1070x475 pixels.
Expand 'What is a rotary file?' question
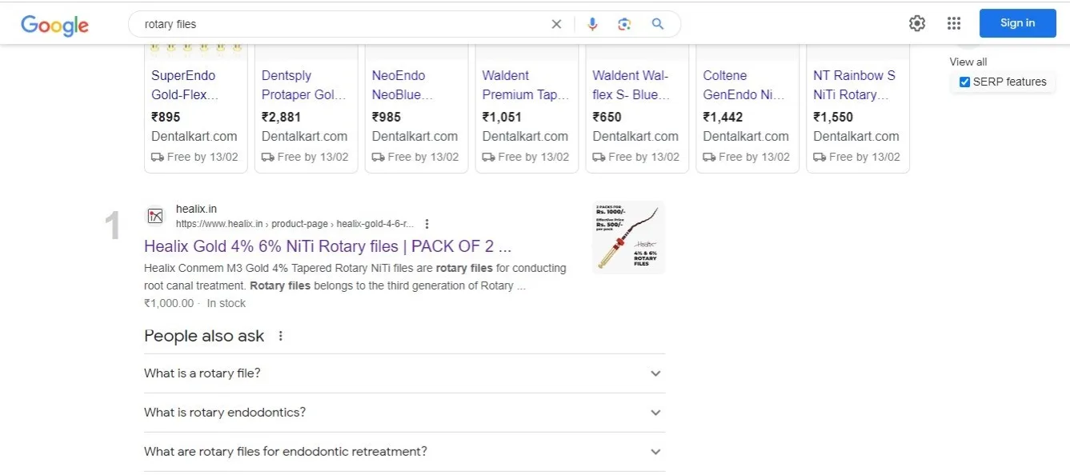(x=404, y=373)
